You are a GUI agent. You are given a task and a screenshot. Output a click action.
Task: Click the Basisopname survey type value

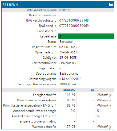pyautogui.click(x=69, y=74)
